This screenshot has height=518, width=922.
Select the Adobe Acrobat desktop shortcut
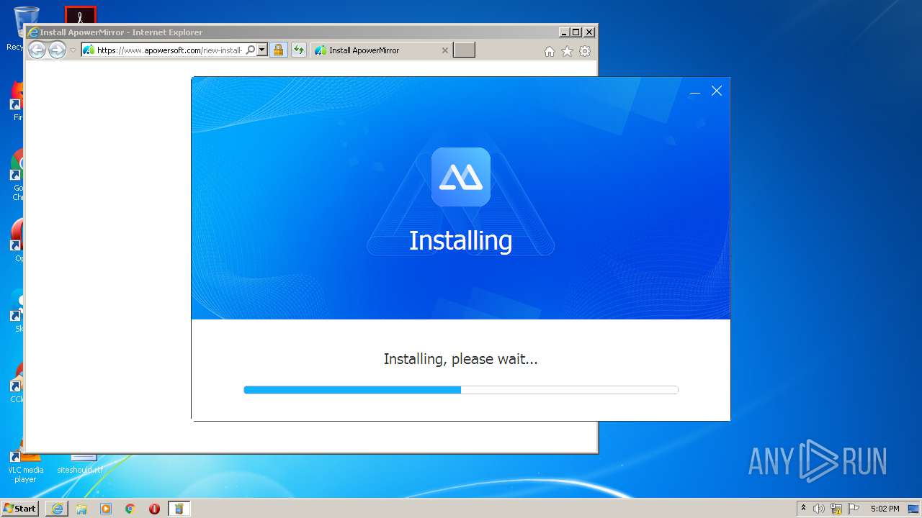click(x=80, y=14)
